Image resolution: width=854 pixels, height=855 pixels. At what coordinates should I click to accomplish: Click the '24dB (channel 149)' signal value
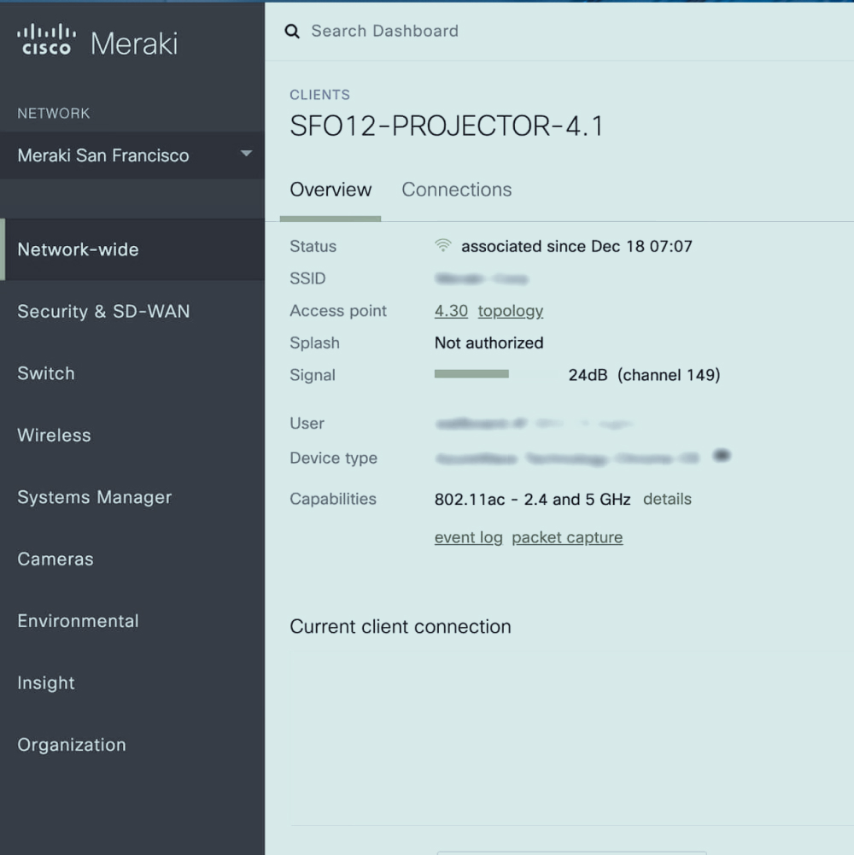point(644,375)
